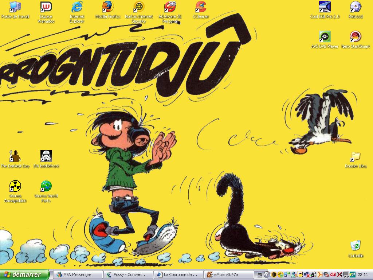Image resolution: width=373 pixels, height=280 pixels.
Task: Expand hidden tray icons with arrow
Action: click(x=267, y=275)
